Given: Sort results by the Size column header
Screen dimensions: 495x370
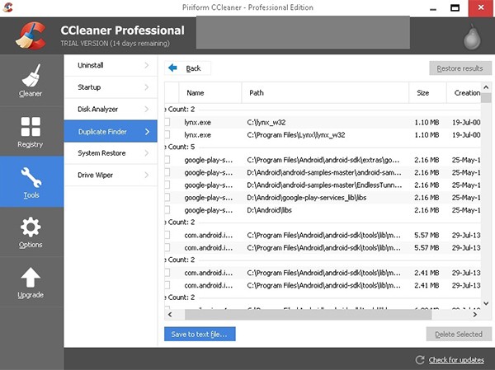Looking at the screenshot, I should click(x=422, y=93).
